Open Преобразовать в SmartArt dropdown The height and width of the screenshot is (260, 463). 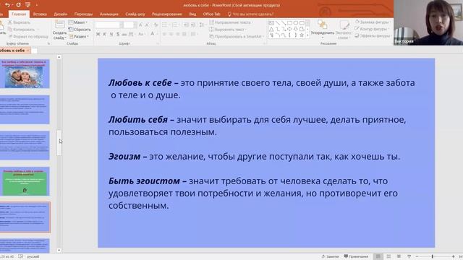point(237,37)
